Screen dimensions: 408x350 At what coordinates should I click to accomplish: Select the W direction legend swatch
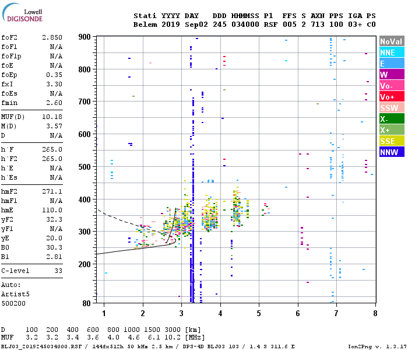pos(392,75)
